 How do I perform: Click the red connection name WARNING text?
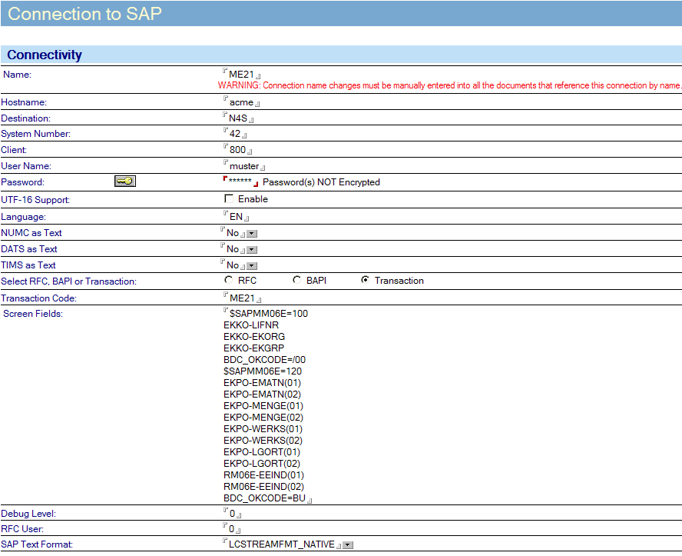[449, 85]
